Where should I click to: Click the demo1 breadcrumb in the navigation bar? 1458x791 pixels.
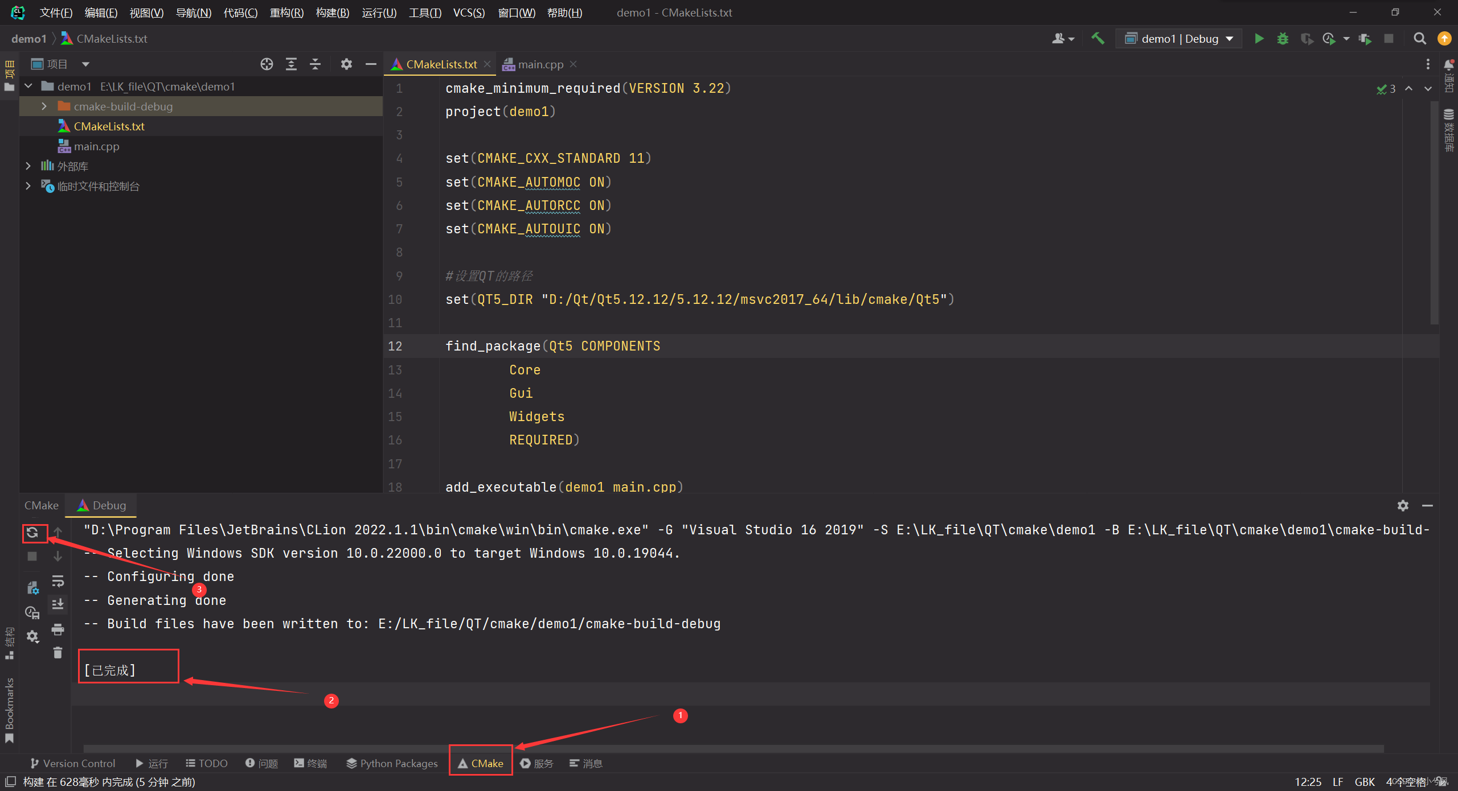29,38
